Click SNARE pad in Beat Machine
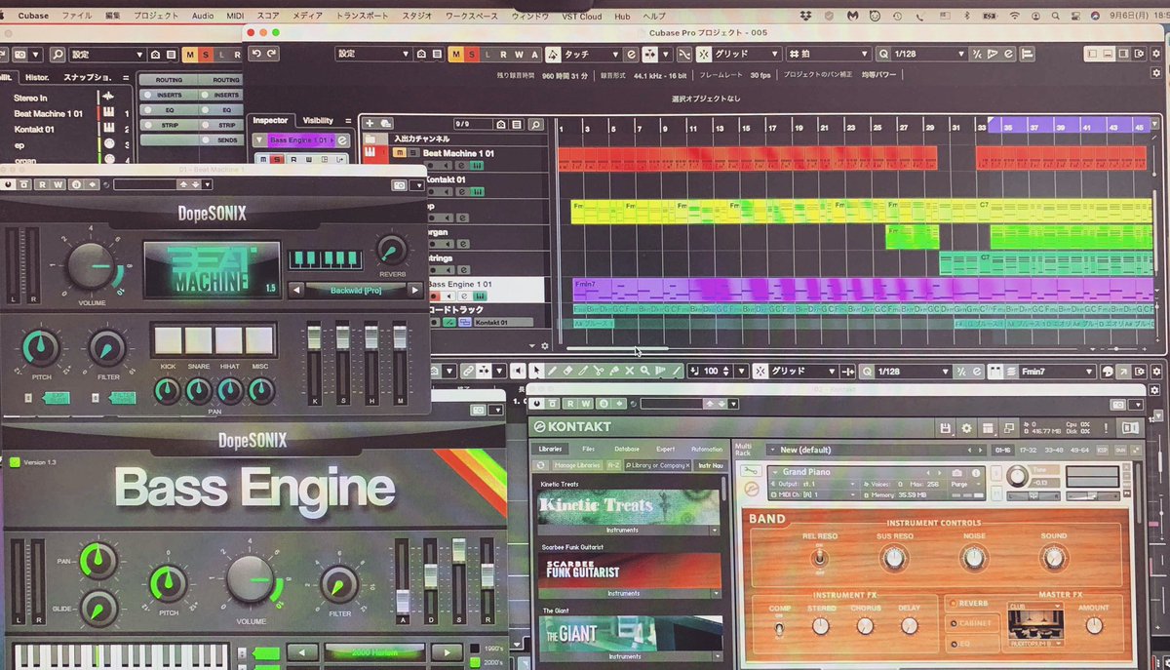This screenshot has width=1170, height=670. (198, 339)
